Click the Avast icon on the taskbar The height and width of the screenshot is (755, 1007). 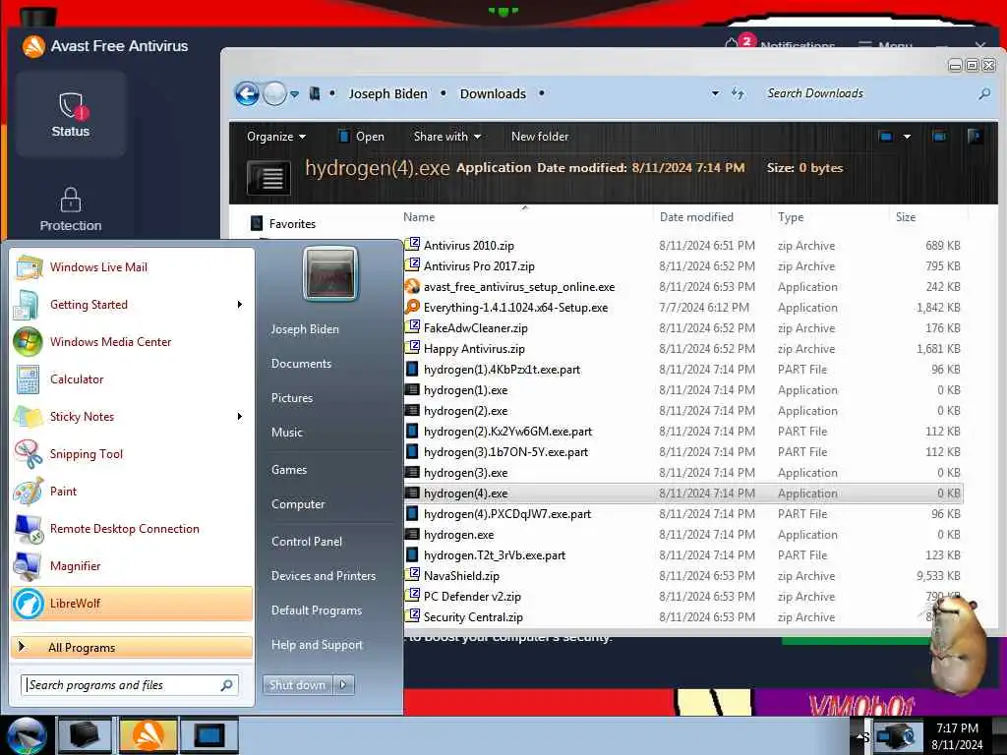click(148, 735)
